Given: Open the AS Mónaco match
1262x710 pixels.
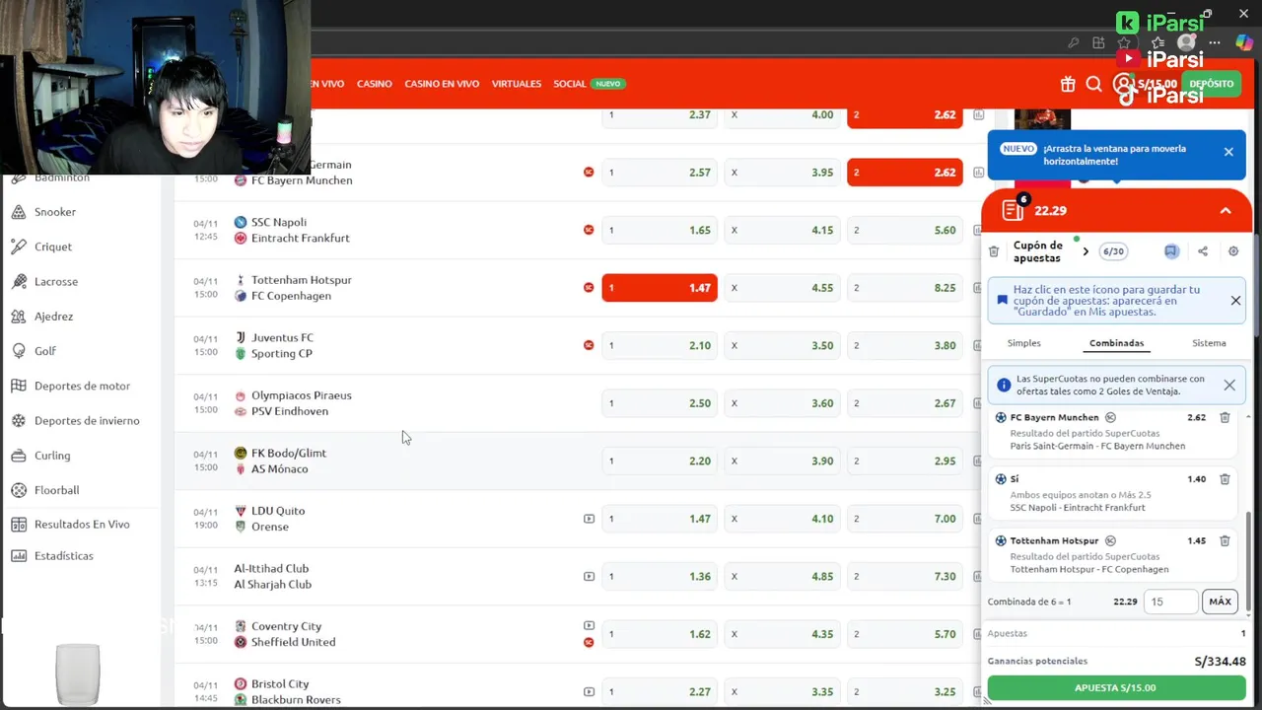Looking at the screenshot, I should tap(280, 469).
